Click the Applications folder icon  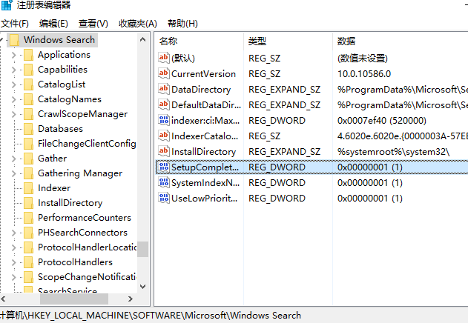click(29, 55)
